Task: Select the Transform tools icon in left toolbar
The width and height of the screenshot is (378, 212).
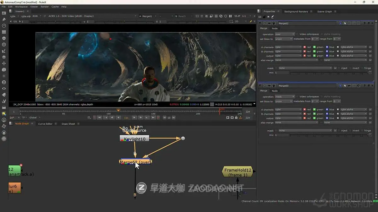Action: pyautogui.click(x=4, y=63)
